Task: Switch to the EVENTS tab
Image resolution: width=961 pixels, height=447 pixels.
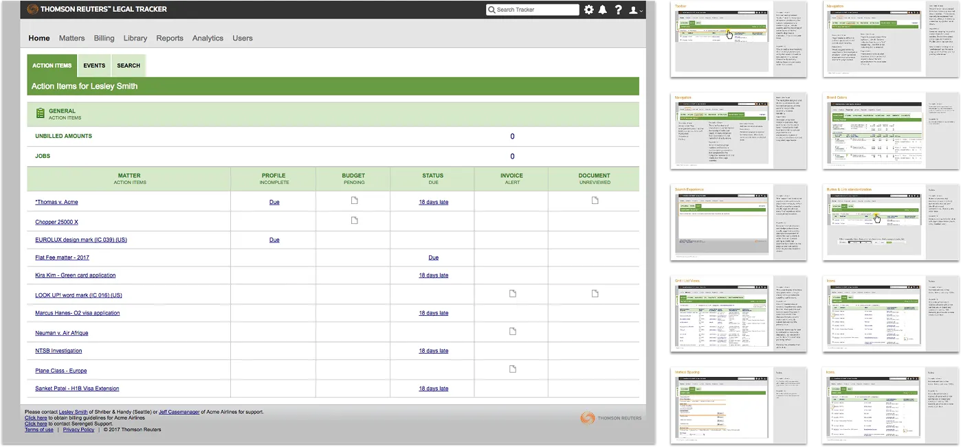Action: pos(93,65)
